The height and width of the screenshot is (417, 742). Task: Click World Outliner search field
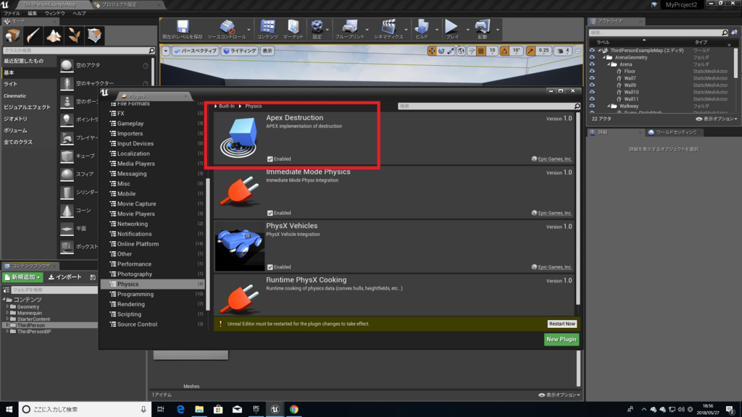tap(658, 33)
